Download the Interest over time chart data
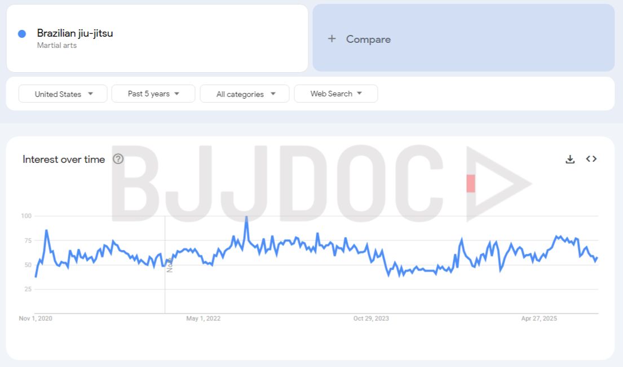This screenshot has height=367, width=623. point(570,160)
